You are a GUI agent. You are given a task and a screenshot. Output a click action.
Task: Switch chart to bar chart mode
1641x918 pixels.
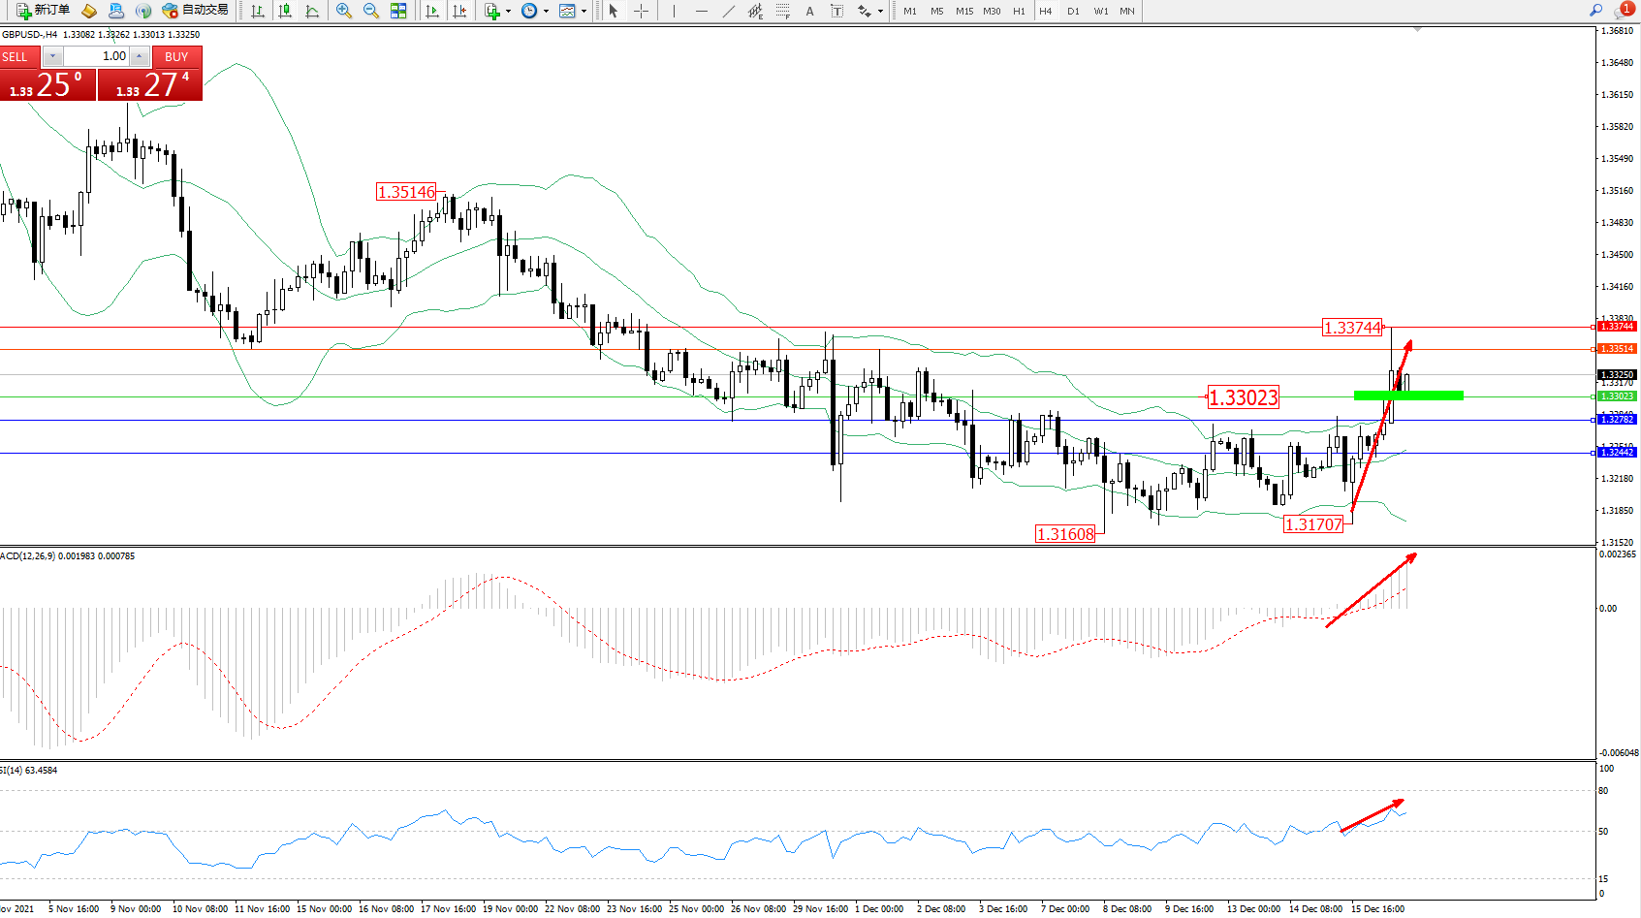pyautogui.click(x=258, y=11)
